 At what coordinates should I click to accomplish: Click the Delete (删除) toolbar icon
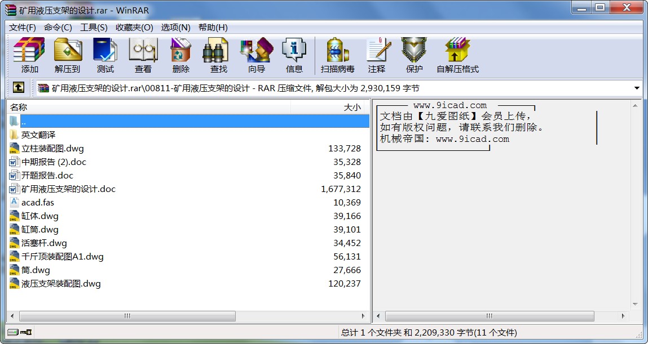[x=180, y=55]
